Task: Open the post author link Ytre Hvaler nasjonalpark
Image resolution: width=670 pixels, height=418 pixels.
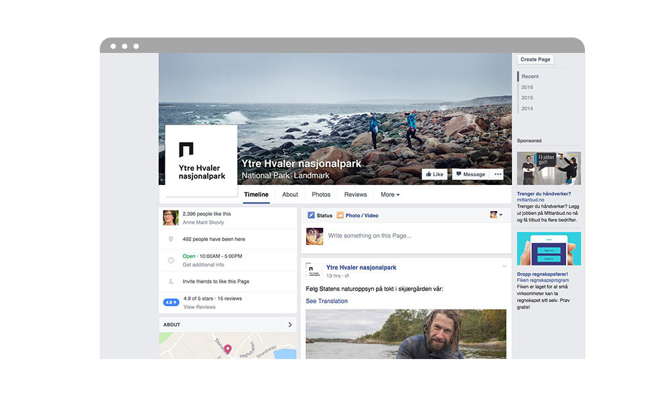Action: coord(361,267)
